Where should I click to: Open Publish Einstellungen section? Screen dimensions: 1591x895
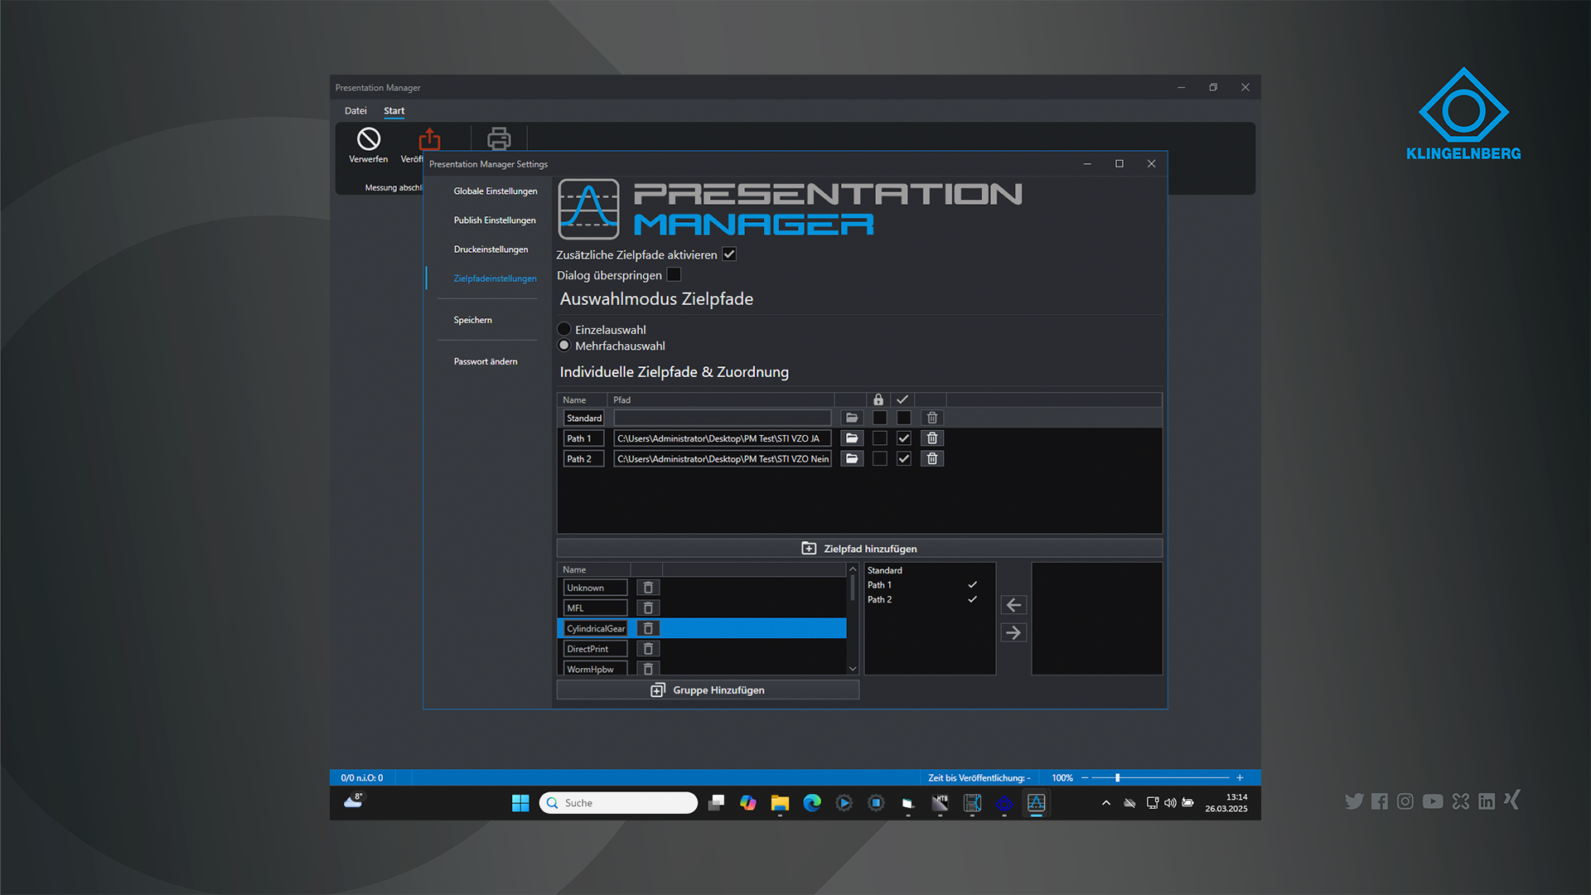click(x=495, y=220)
